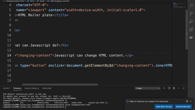The image size is (195, 110).
Task: Click the Remind Me later button
Action: (x=183, y=107)
